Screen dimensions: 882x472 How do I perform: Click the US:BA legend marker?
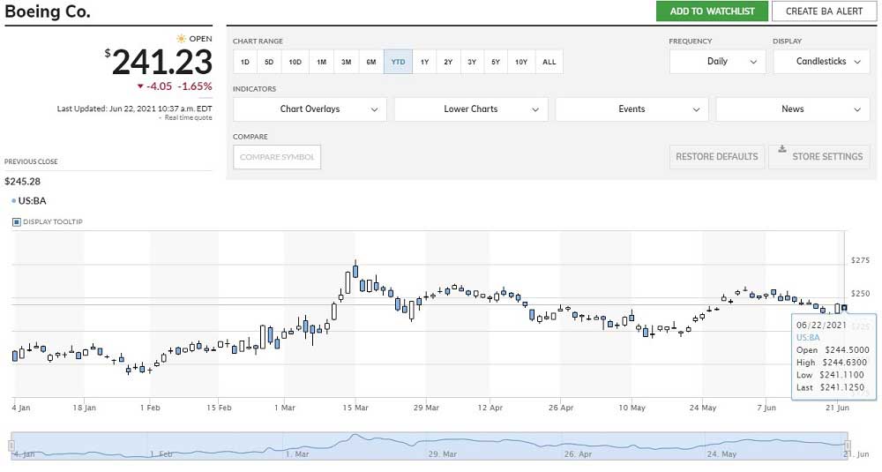point(13,201)
